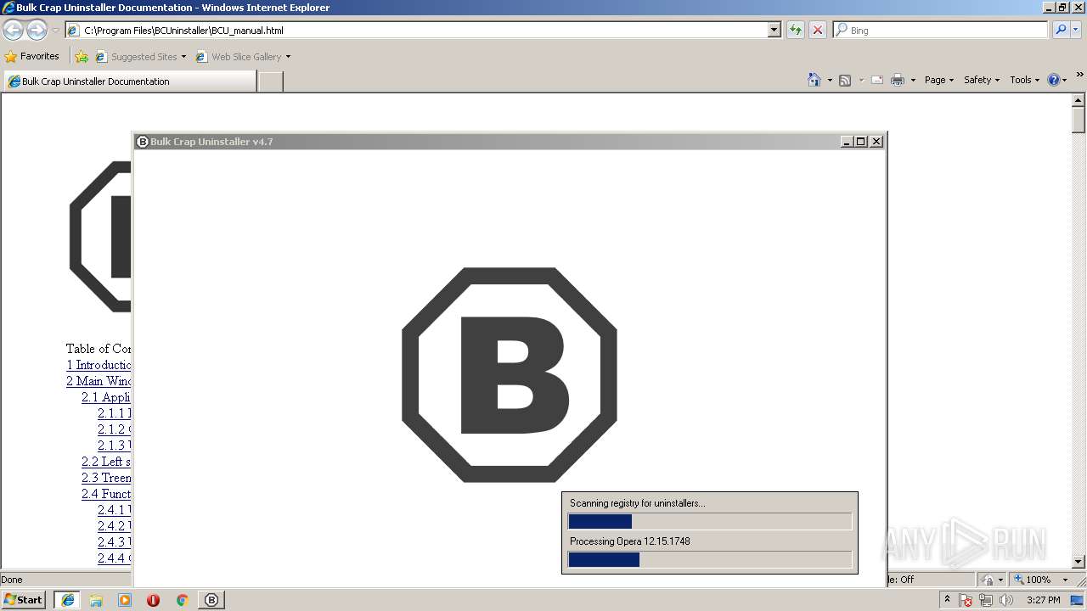This screenshot has height=611, width=1087.
Task: Click the Bulk Crap Uninstaller title bar icon
Action: point(143,142)
